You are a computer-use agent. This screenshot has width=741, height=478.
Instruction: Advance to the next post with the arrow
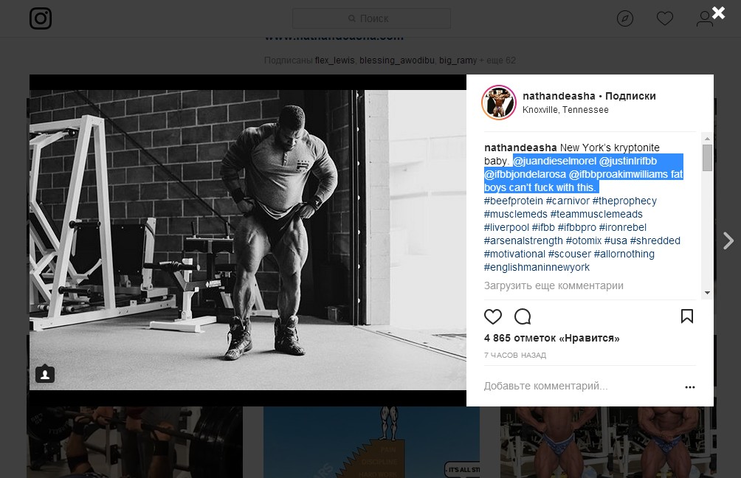coord(728,240)
